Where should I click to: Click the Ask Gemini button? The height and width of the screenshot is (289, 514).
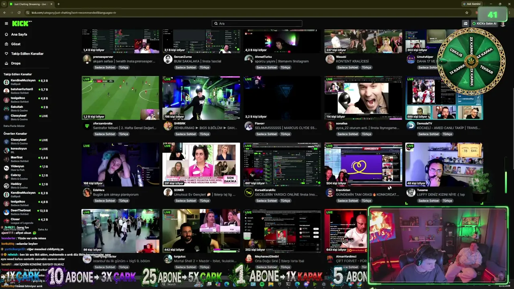[471, 4]
